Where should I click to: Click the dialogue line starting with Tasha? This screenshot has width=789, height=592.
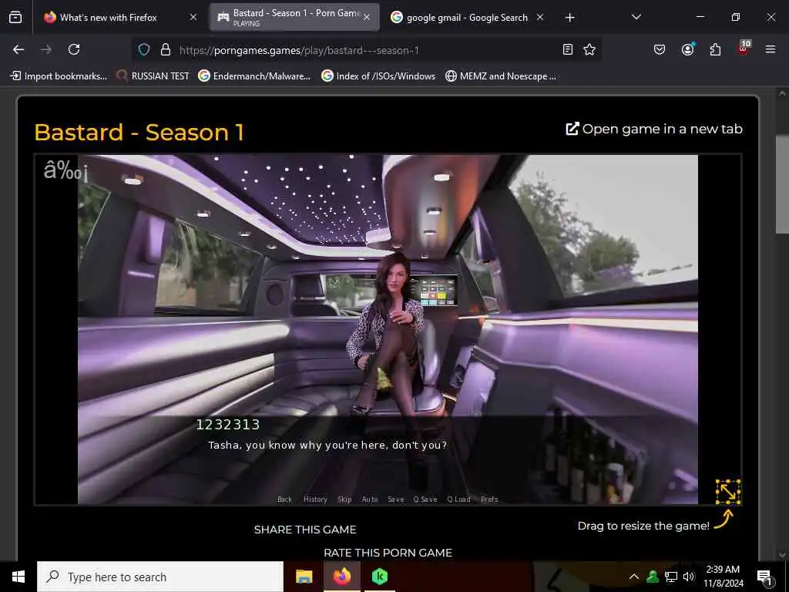pyautogui.click(x=327, y=445)
